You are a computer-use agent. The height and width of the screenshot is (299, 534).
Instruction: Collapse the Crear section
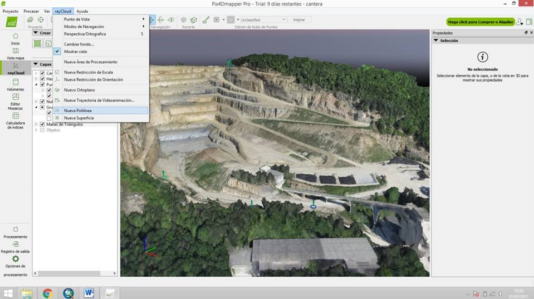pos(36,33)
